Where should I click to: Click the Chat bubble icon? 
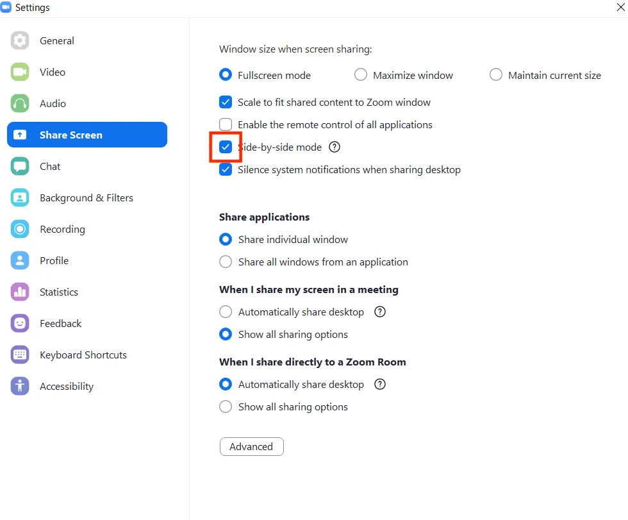click(21, 166)
